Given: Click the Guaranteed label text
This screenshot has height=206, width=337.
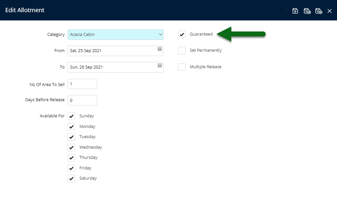Looking at the screenshot, I should [201, 34].
